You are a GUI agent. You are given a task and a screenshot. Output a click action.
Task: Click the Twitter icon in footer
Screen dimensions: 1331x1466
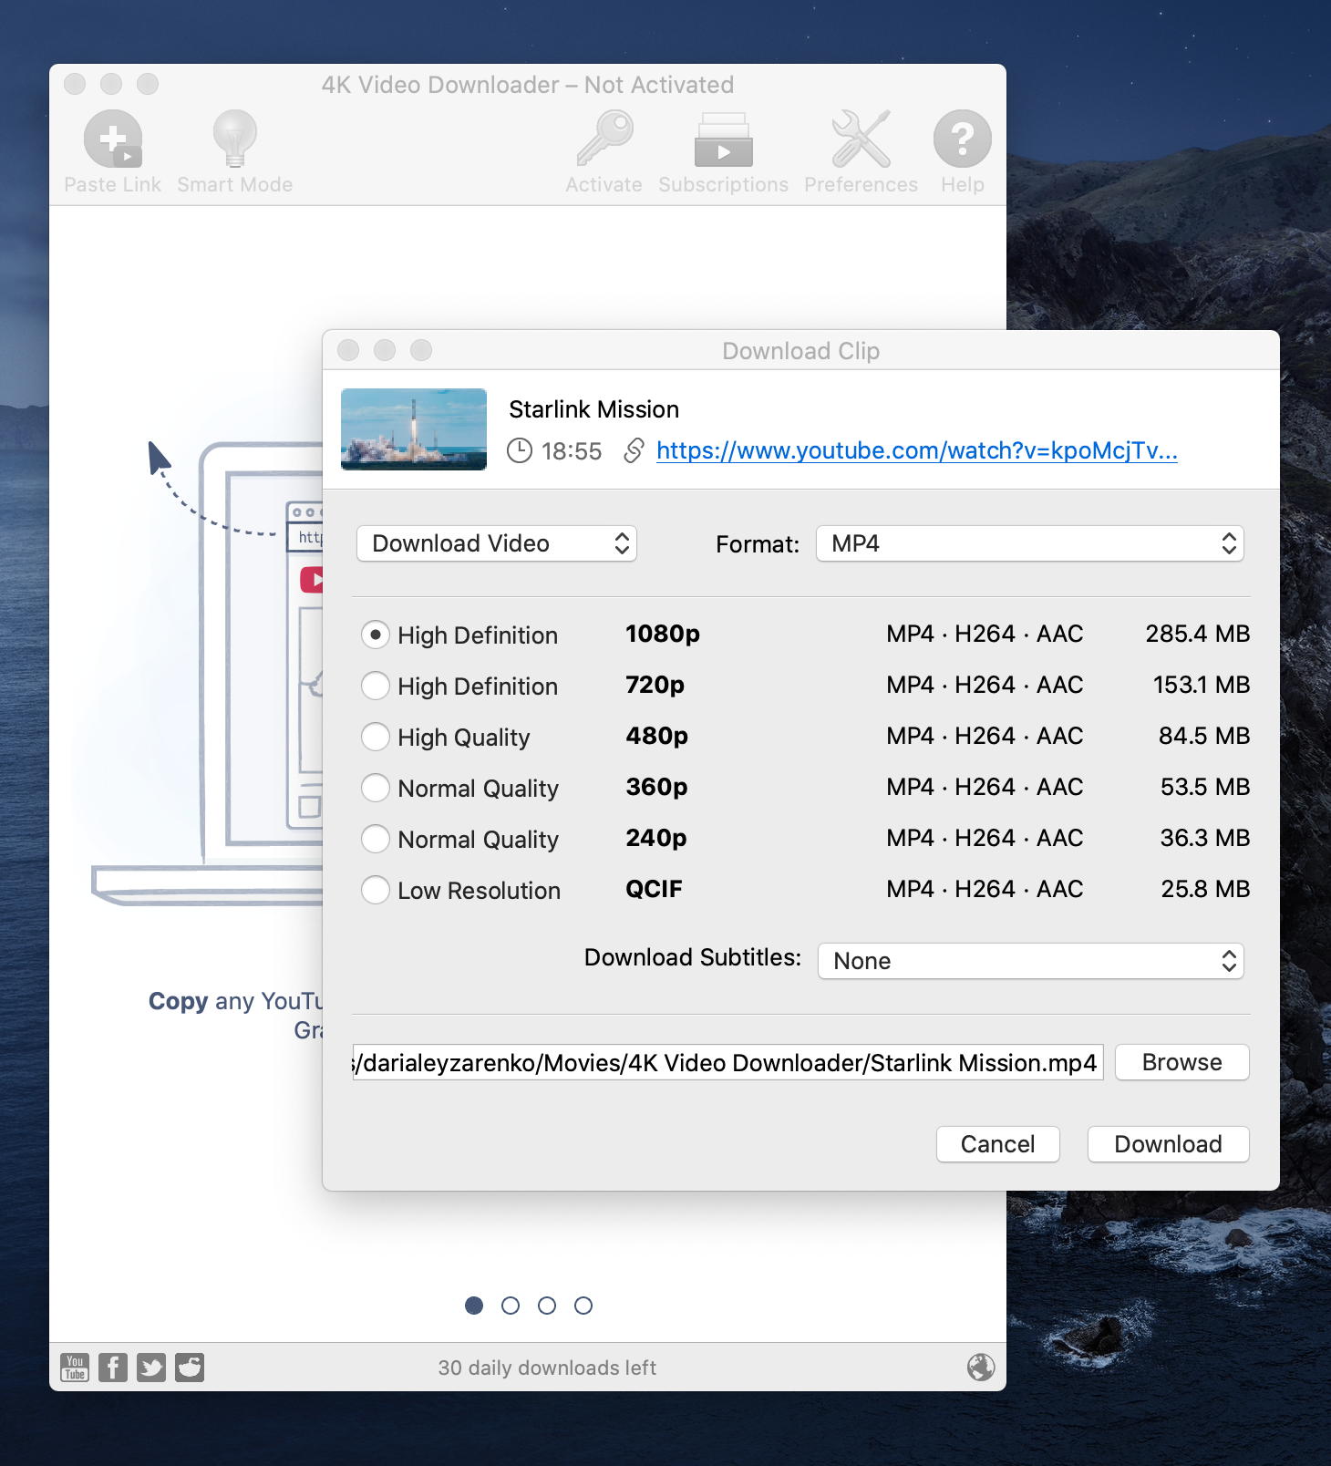click(151, 1368)
